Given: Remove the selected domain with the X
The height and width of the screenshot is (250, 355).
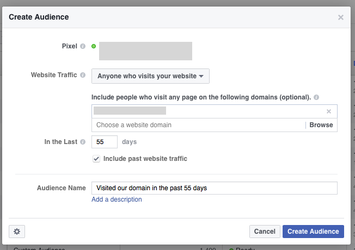Looking at the screenshot, I should point(329,111).
